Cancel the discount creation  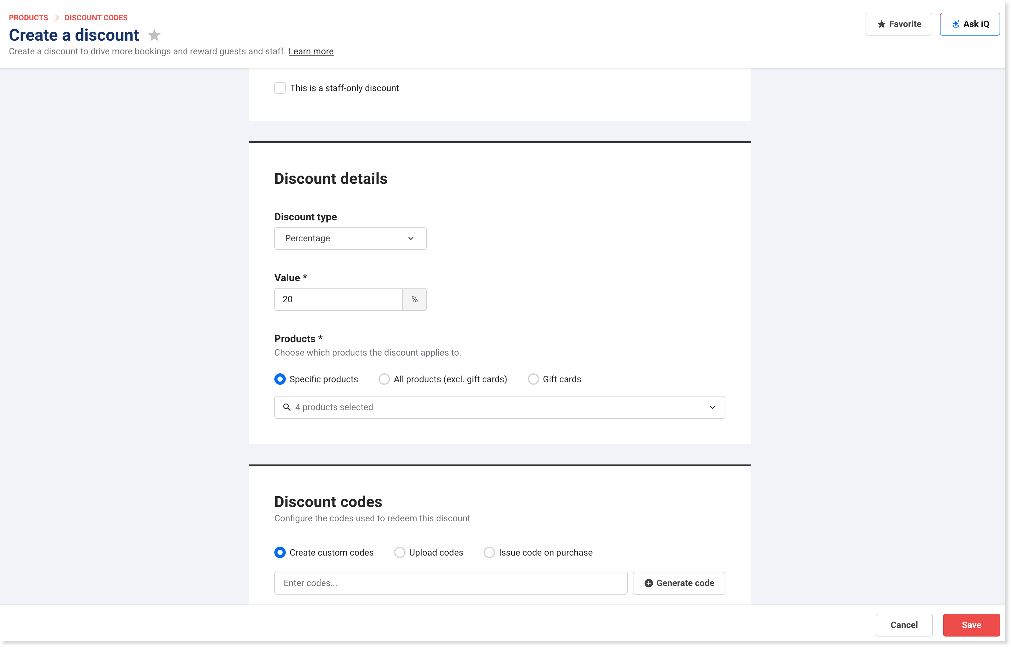click(x=904, y=625)
